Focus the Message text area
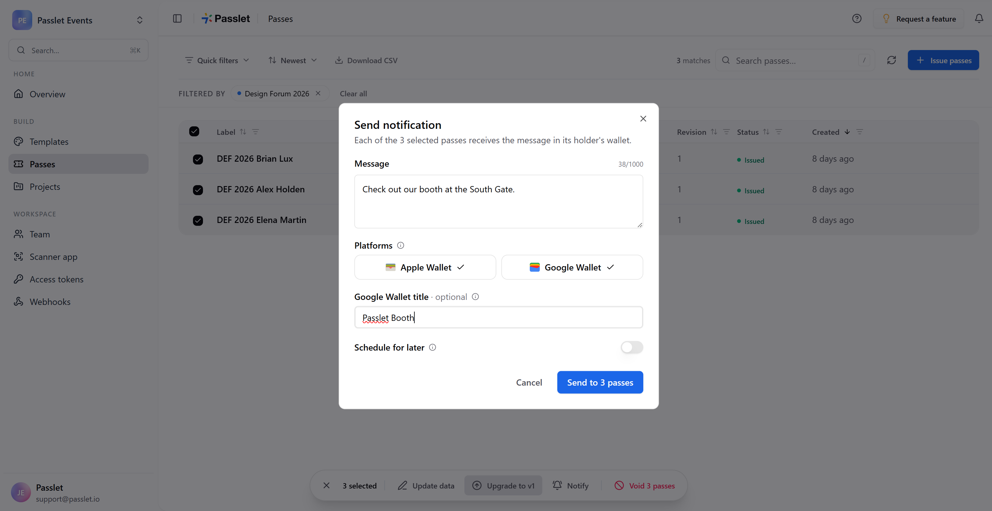Viewport: 992px width, 511px height. pyautogui.click(x=498, y=201)
